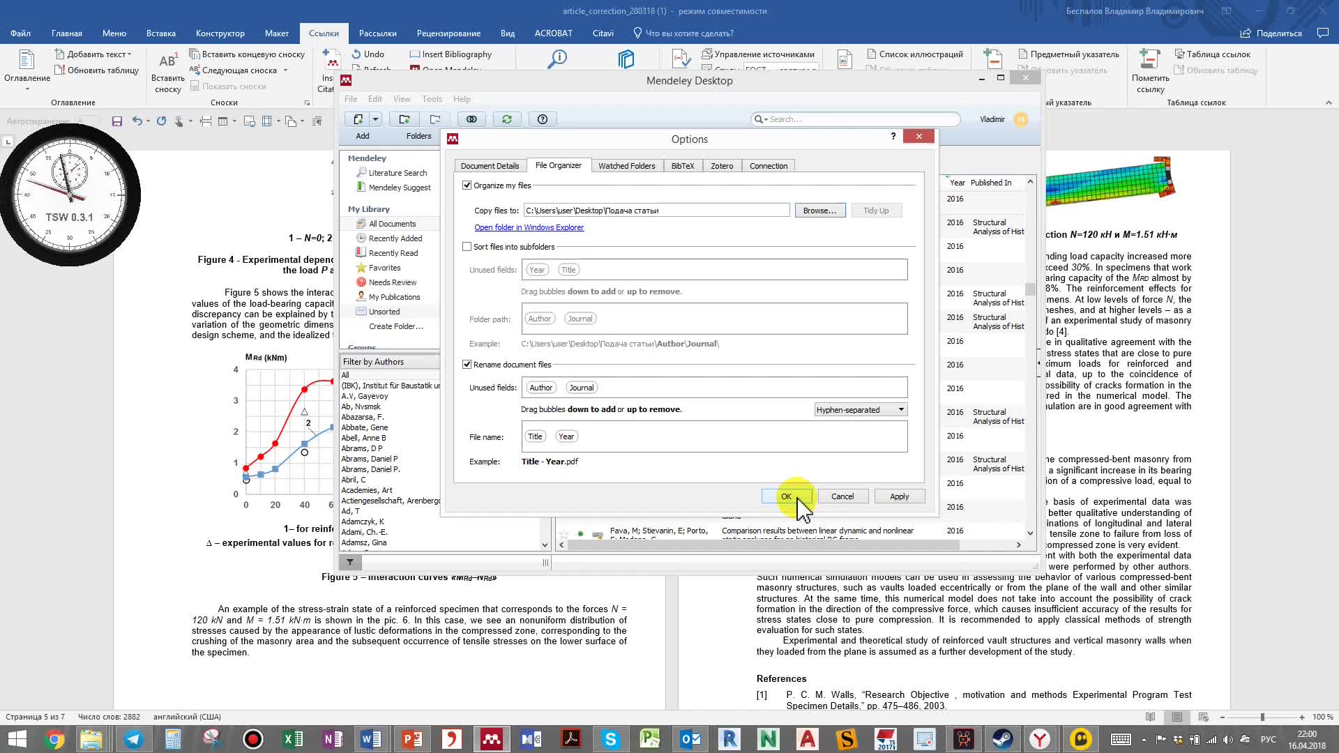This screenshot has width=1339, height=753.
Task: Click Insert Bibliography in Word ribbon
Action: pos(451,54)
